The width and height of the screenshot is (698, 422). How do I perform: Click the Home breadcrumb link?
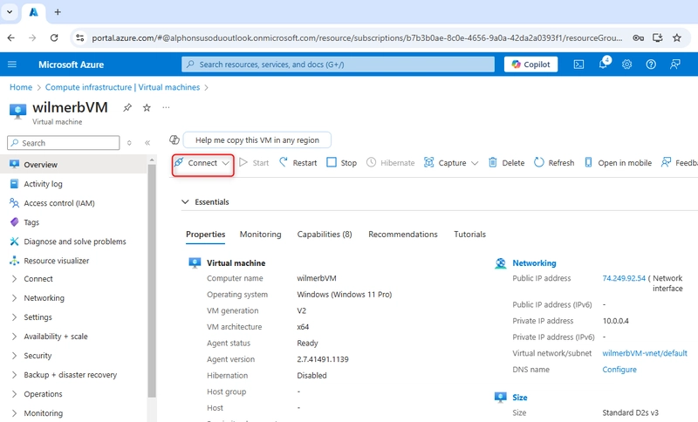(21, 87)
